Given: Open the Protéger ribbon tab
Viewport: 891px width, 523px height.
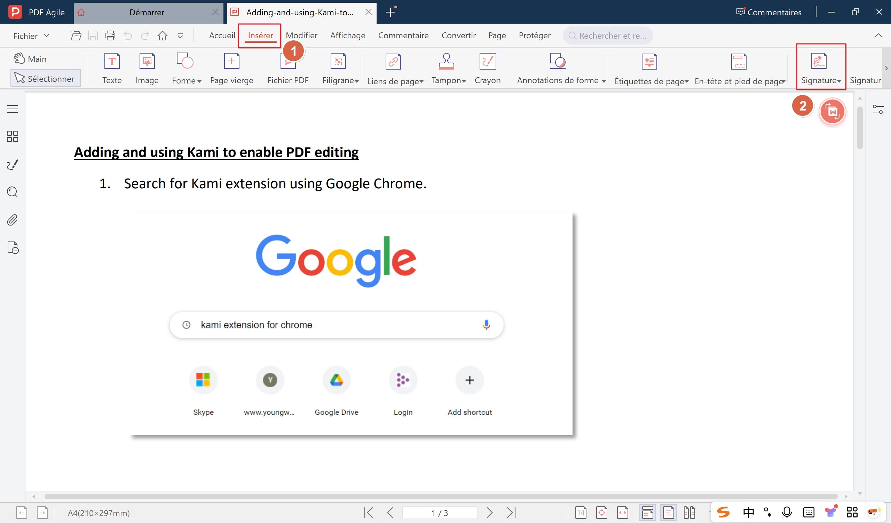Looking at the screenshot, I should pyautogui.click(x=535, y=35).
